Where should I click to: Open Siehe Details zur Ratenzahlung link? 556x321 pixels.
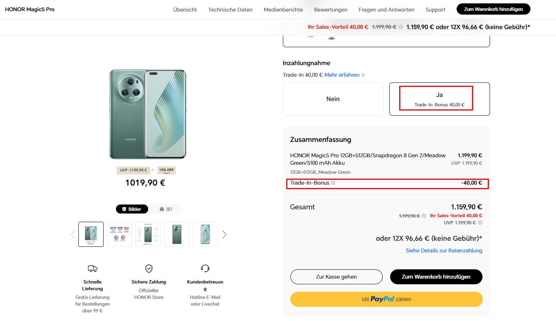click(444, 251)
